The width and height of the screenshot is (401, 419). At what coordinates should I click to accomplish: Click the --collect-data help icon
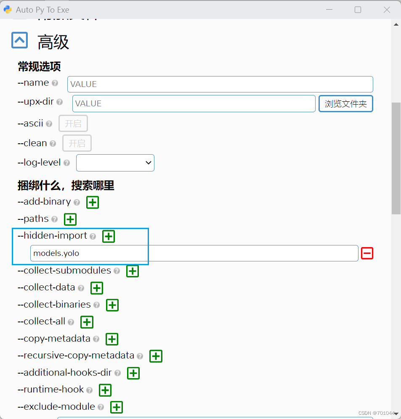pyautogui.click(x=81, y=288)
